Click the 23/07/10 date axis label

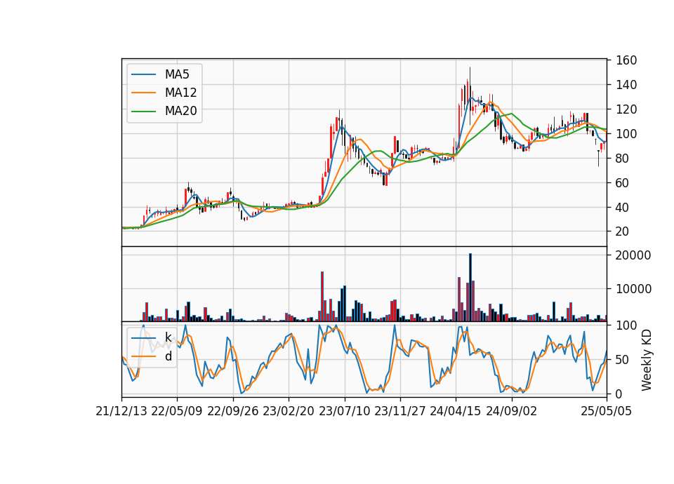[x=344, y=412]
